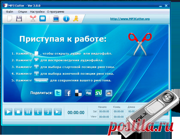
Task: Click the blue screen window icon in toolbar
Action: [x=56, y=19]
